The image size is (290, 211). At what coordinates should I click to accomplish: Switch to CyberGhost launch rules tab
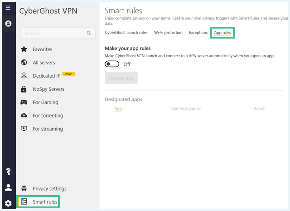click(126, 33)
